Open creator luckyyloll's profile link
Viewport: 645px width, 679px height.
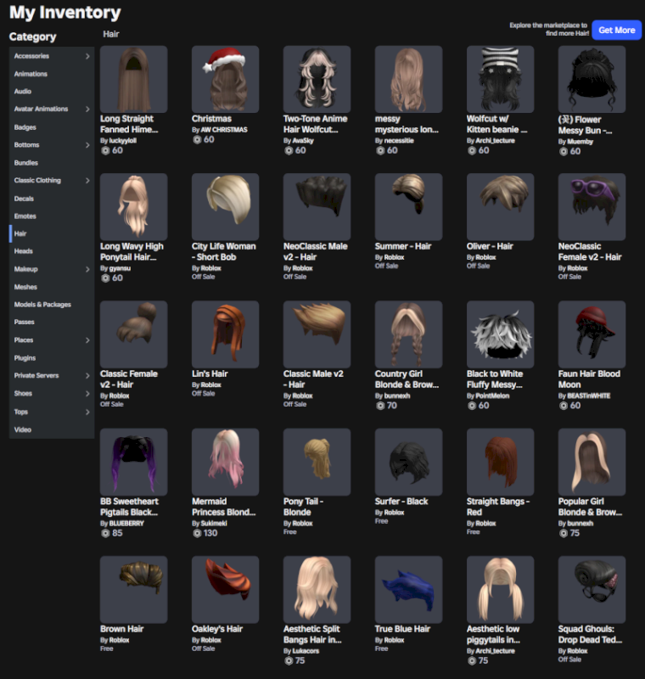click(x=122, y=140)
